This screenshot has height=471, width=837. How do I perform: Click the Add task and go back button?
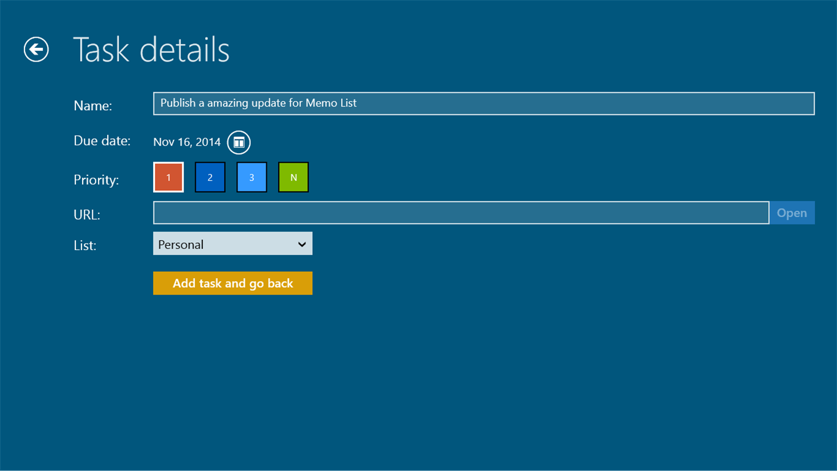[x=232, y=282]
